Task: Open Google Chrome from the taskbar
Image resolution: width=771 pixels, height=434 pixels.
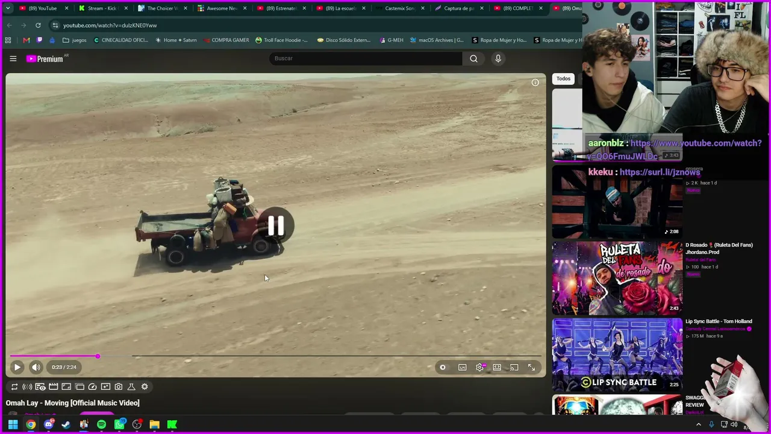Action: (31, 424)
